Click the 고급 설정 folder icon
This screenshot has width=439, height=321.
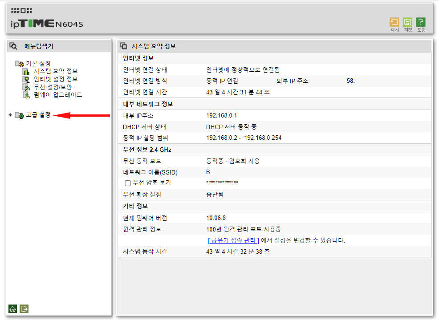point(19,115)
